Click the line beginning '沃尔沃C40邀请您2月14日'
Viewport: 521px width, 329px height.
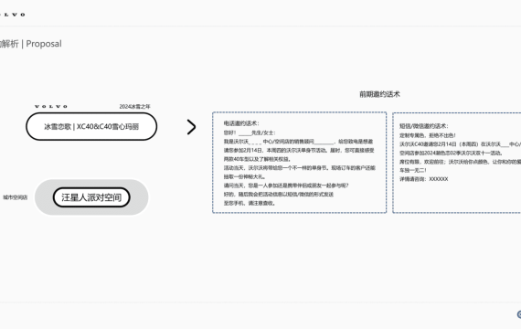(460, 144)
